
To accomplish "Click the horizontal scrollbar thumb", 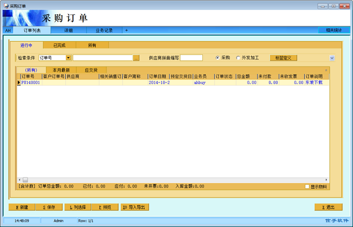I will click(25, 180).
